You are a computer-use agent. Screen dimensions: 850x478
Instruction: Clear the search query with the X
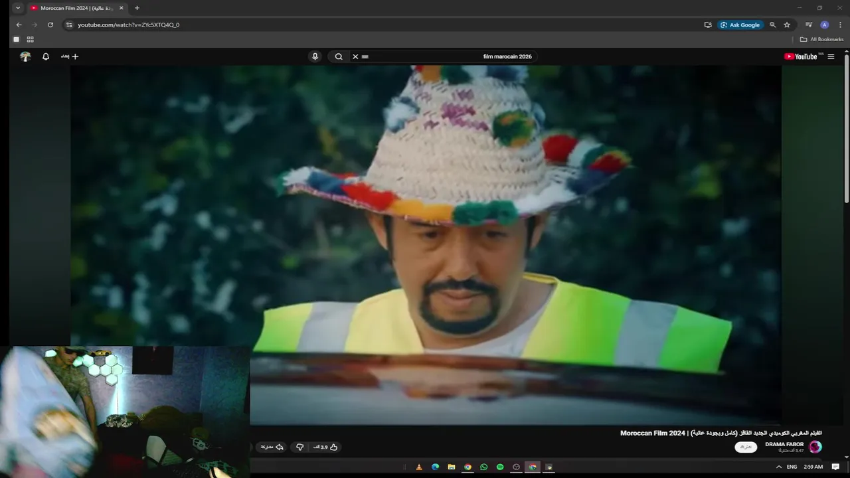coord(355,56)
